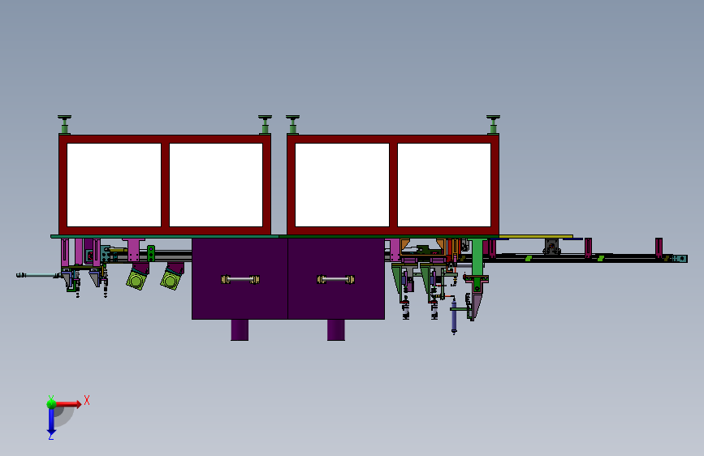Select the right purple cabinet drawer face
Screen dimensions: 704x456
(336, 279)
